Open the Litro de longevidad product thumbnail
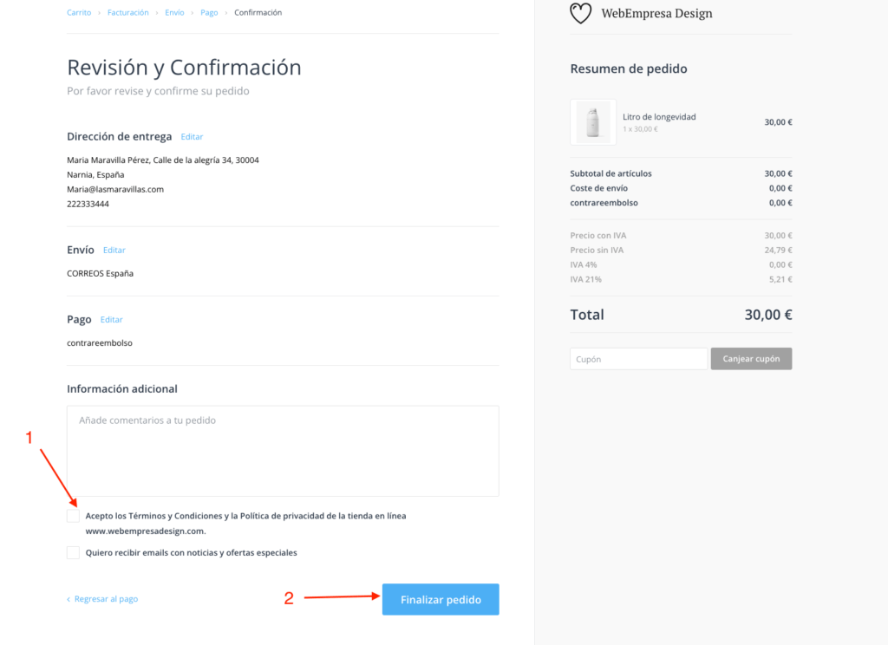This screenshot has height=645, width=888. (x=593, y=121)
